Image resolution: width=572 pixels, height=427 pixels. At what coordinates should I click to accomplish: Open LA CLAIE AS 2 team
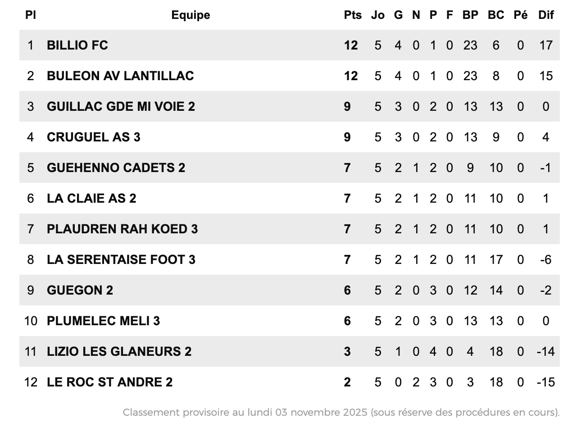coord(91,198)
